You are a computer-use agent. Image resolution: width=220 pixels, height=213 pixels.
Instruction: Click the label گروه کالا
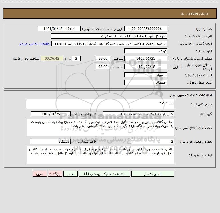(205, 114)
